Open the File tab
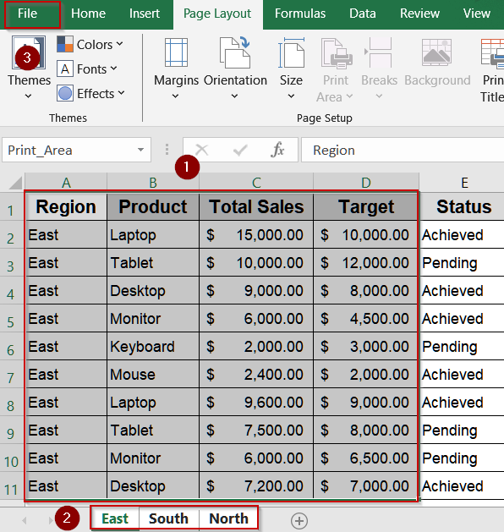504x532 pixels. pyautogui.click(x=27, y=14)
